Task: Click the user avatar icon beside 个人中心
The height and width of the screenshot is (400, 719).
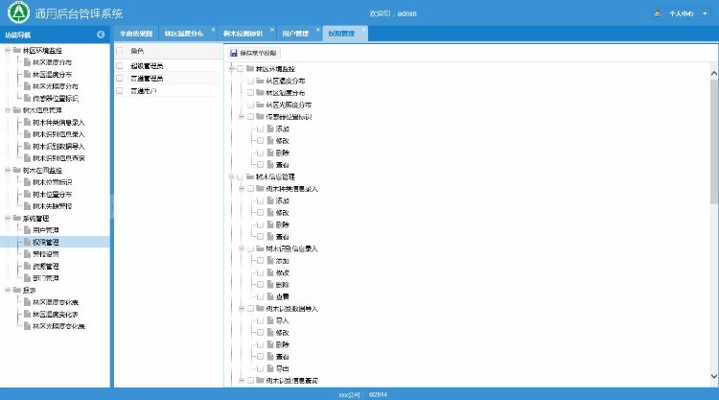Action: point(658,13)
